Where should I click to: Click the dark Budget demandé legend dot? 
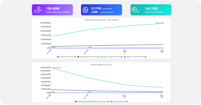76,101
